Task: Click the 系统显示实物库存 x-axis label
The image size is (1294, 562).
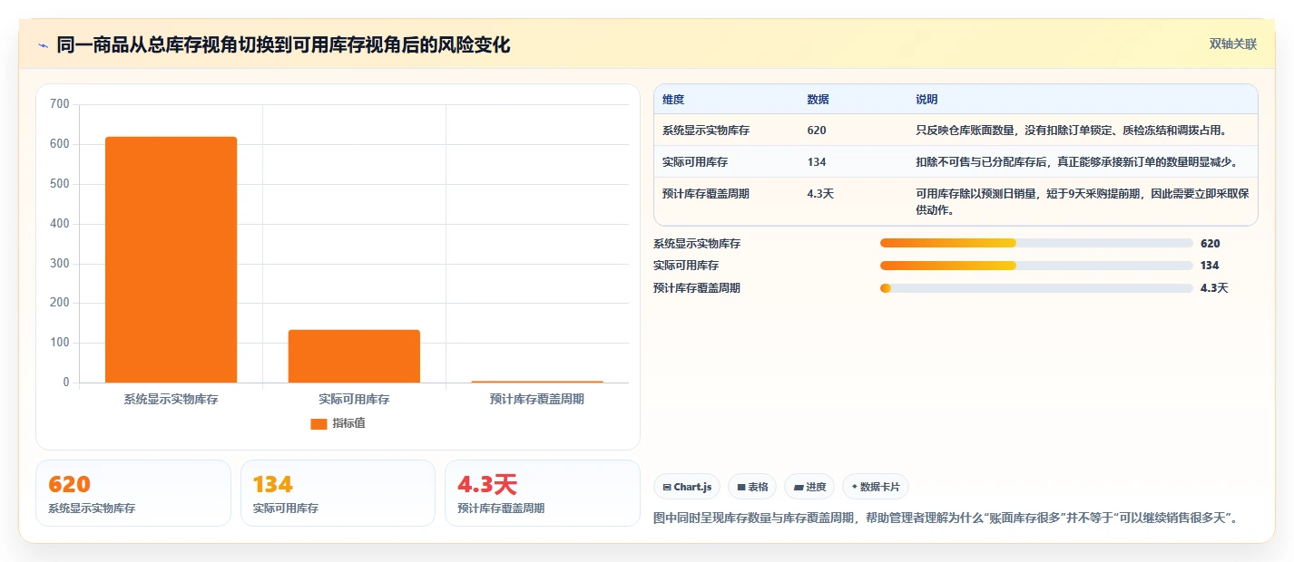Action: coord(171,399)
